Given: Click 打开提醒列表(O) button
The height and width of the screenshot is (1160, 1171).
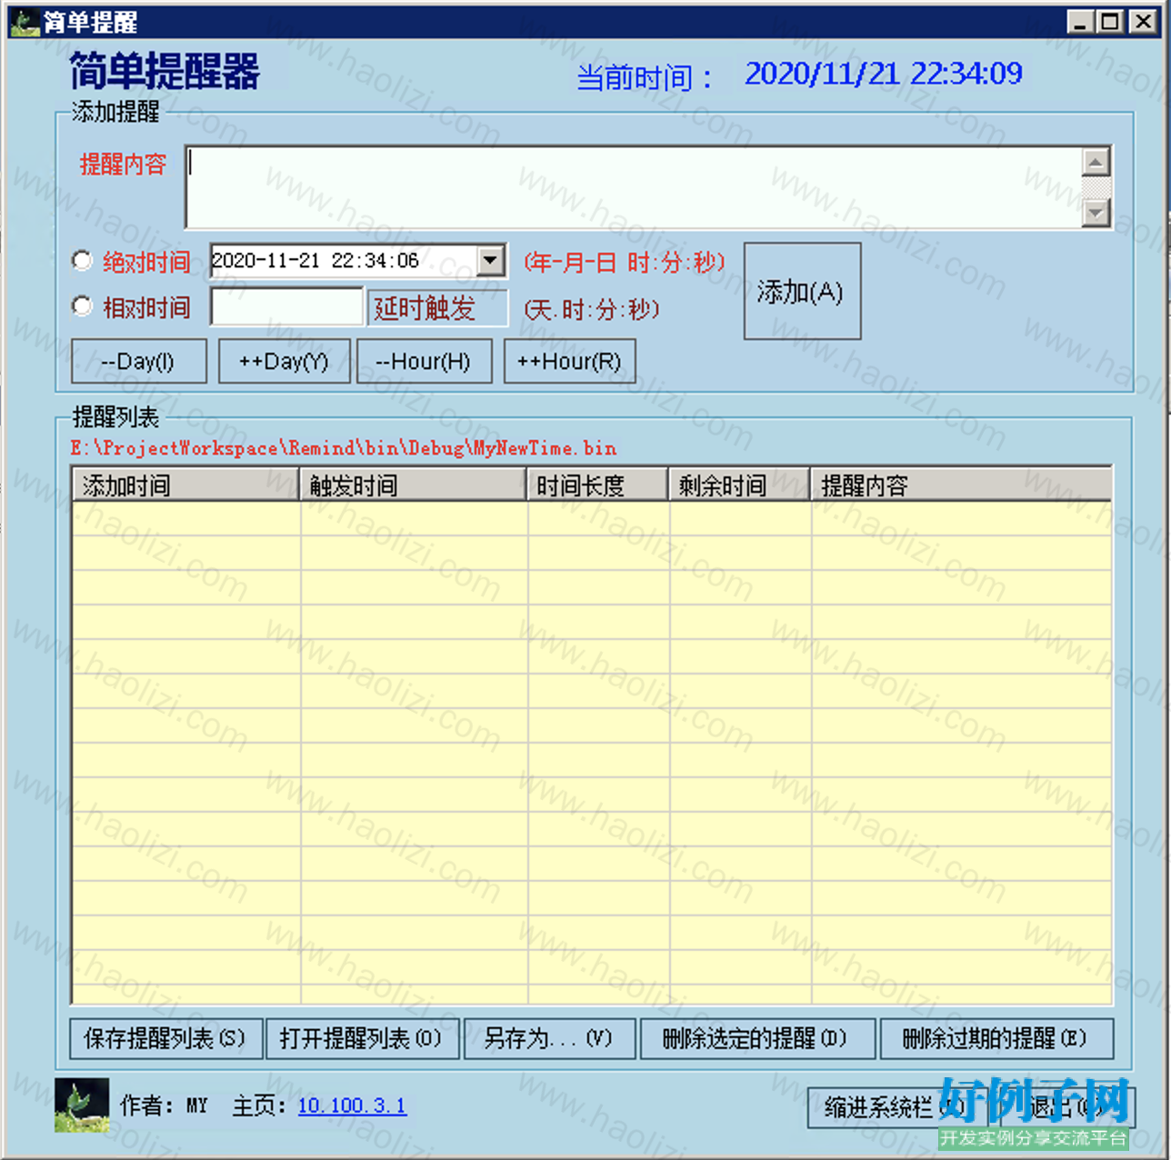Looking at the screenshot, I should [x=362, y=1038].
